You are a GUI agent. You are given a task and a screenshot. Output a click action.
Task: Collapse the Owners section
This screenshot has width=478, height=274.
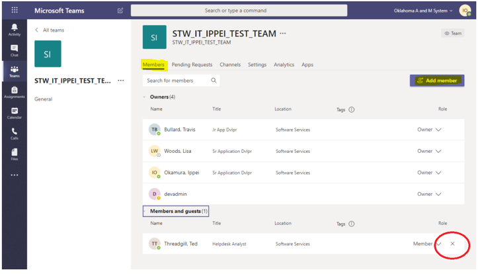coord(145,97)
